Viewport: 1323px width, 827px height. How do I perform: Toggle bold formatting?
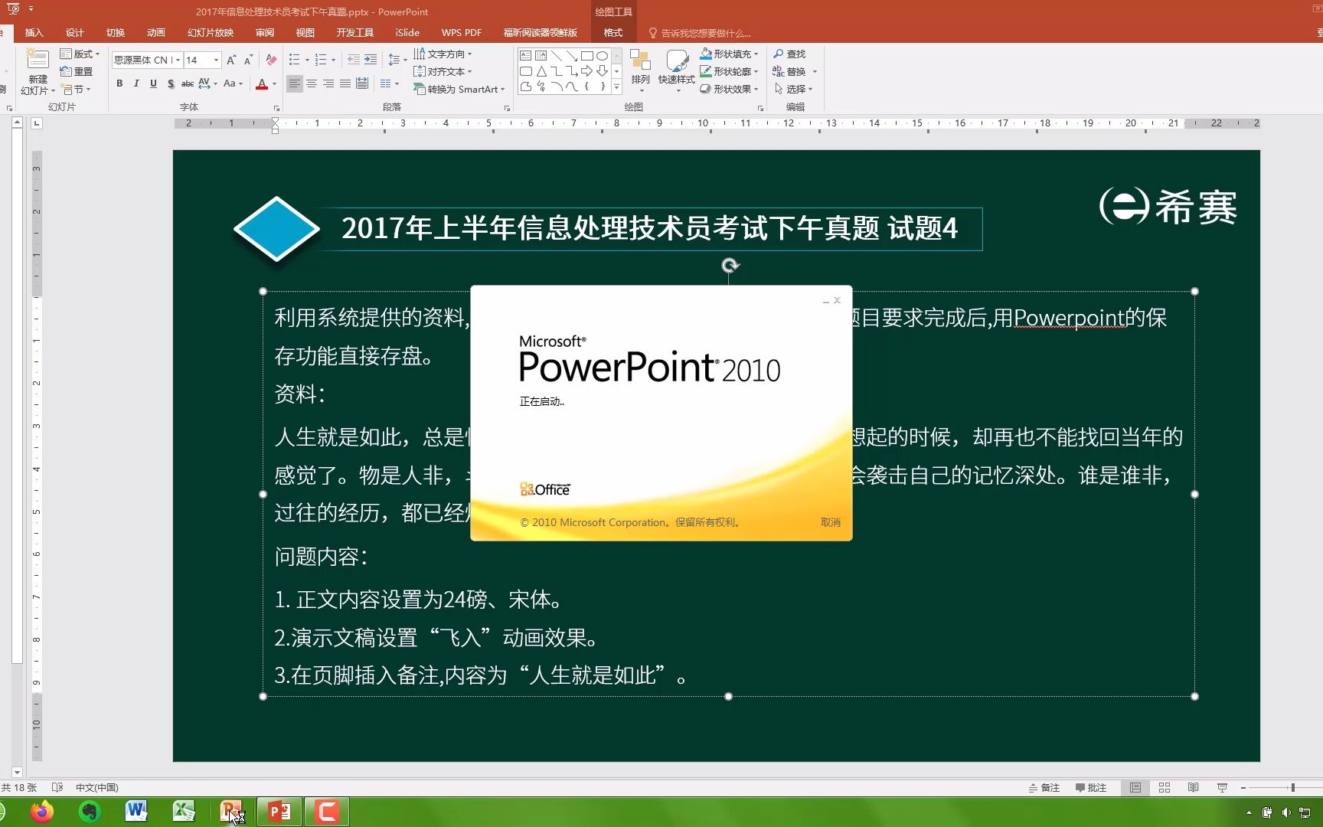pos(119,83)
